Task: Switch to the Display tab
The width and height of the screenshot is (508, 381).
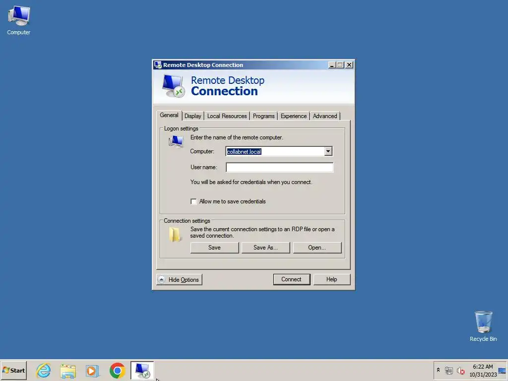Action: coord(193,116)
